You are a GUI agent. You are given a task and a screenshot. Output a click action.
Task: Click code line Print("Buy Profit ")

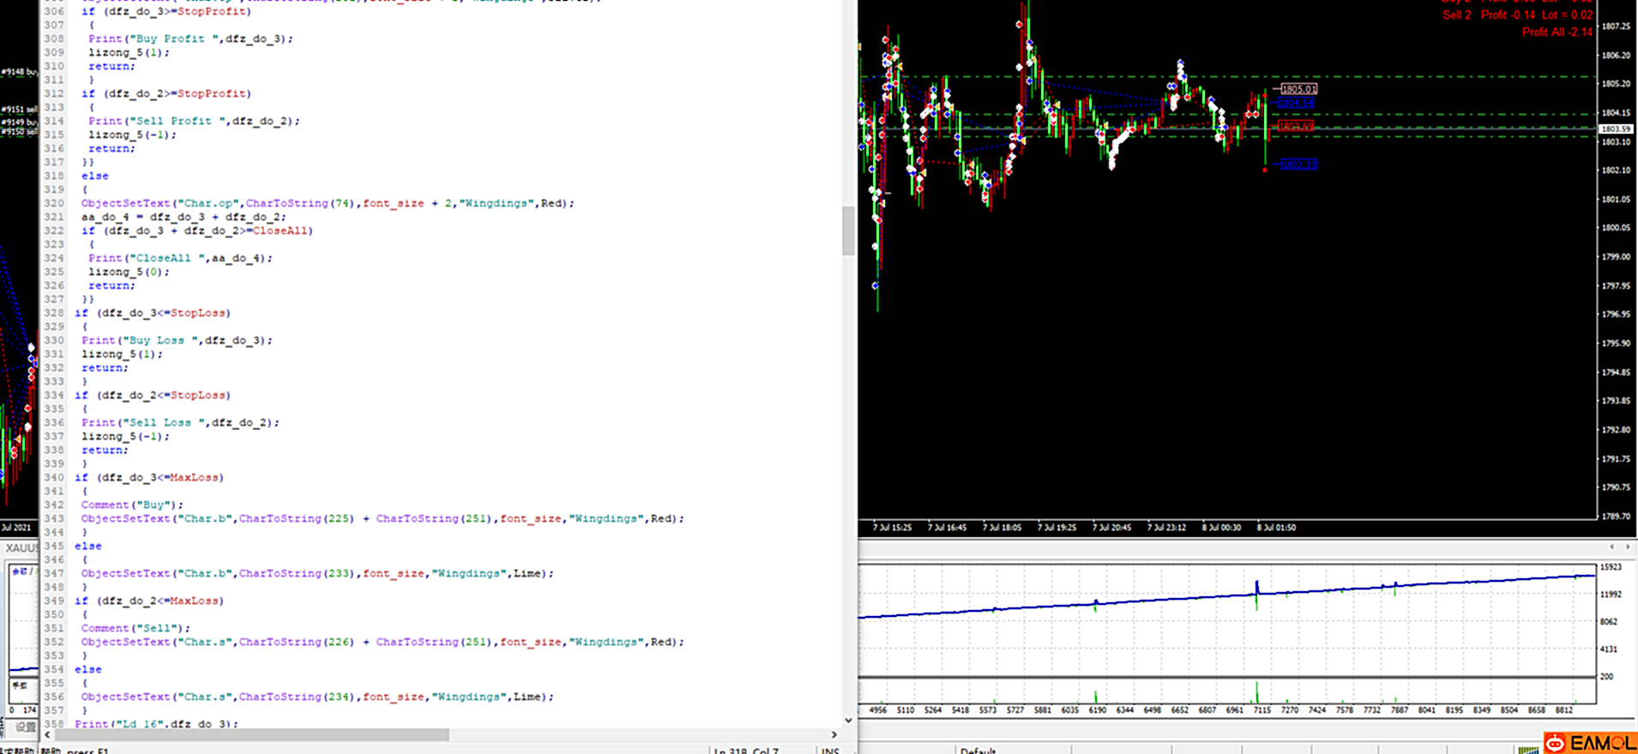point(190,39)
